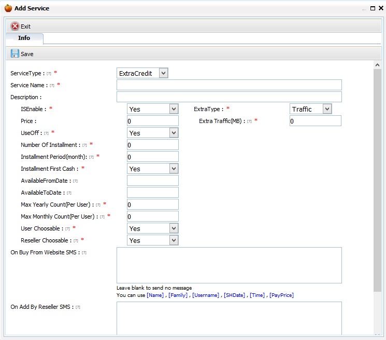Viewport: 386px width, 340px height.
Task: Open the User Choosable dropdown
Action: click(x=174, y=228)
